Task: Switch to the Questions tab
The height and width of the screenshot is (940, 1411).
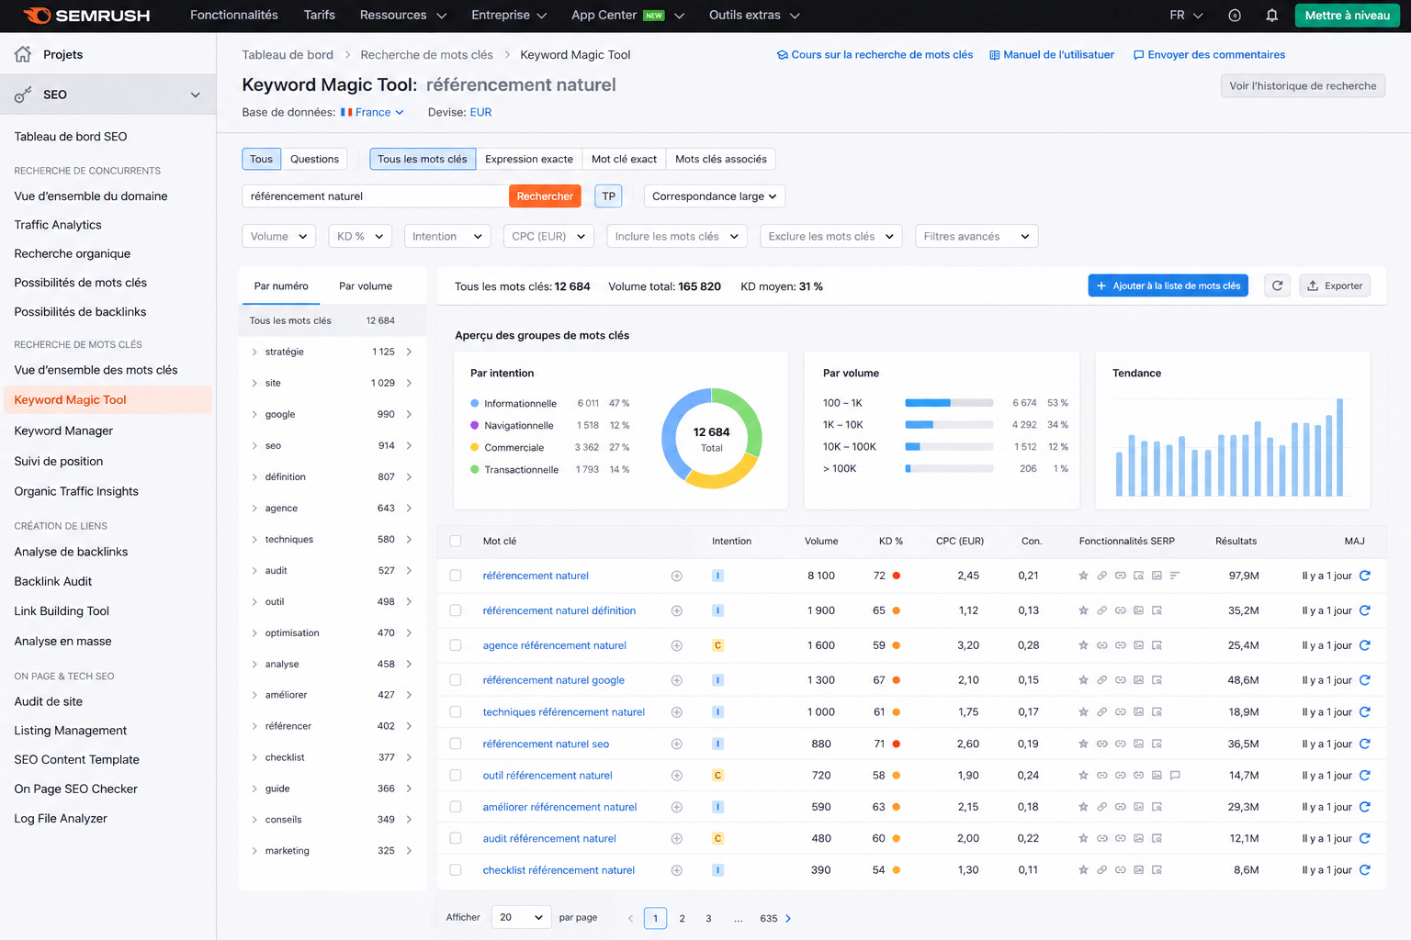Action: coord(314,159)
